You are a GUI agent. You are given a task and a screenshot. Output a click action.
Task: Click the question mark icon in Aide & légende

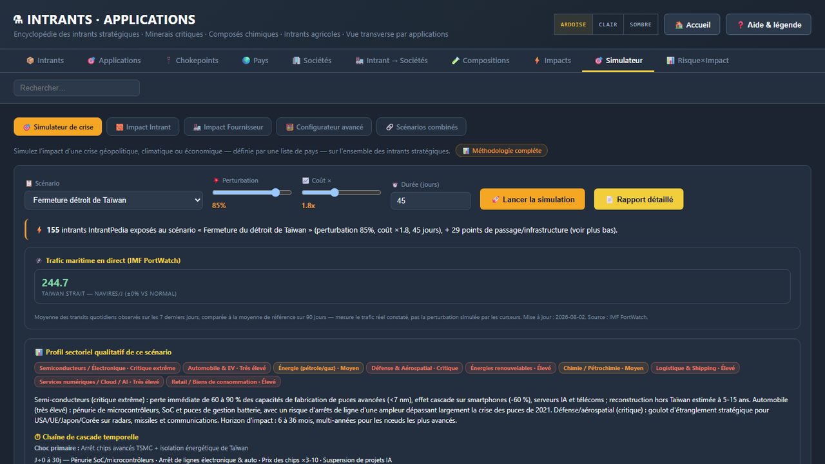pyautogui.click(x=741, y=25)
